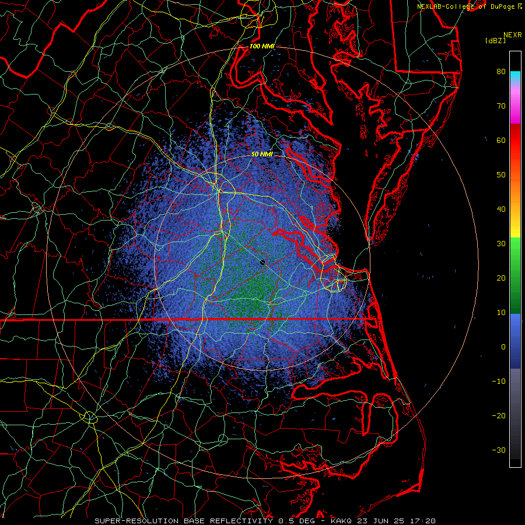
Task: Click the 20 value on the dBZ scale
Action: pos(501,278)
